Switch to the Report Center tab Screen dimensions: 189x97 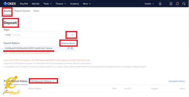click(x=22, y=11)
